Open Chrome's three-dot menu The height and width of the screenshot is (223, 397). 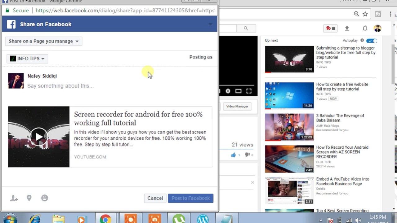coord(390,14)
